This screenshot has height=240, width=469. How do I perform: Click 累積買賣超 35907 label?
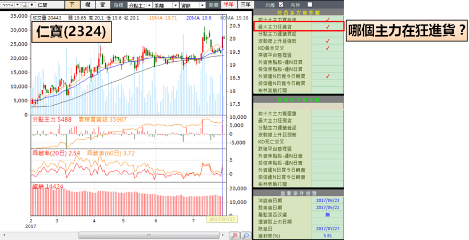pos(102,119)
